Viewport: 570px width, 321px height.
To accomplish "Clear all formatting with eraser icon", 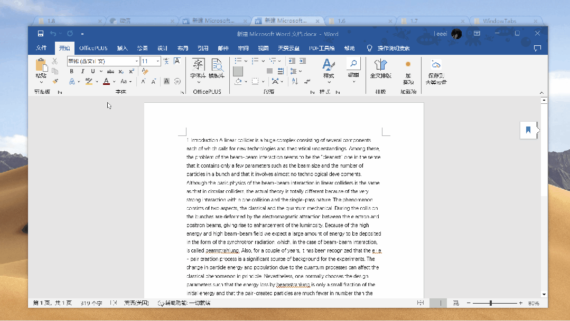I will (x=145, y=72).
